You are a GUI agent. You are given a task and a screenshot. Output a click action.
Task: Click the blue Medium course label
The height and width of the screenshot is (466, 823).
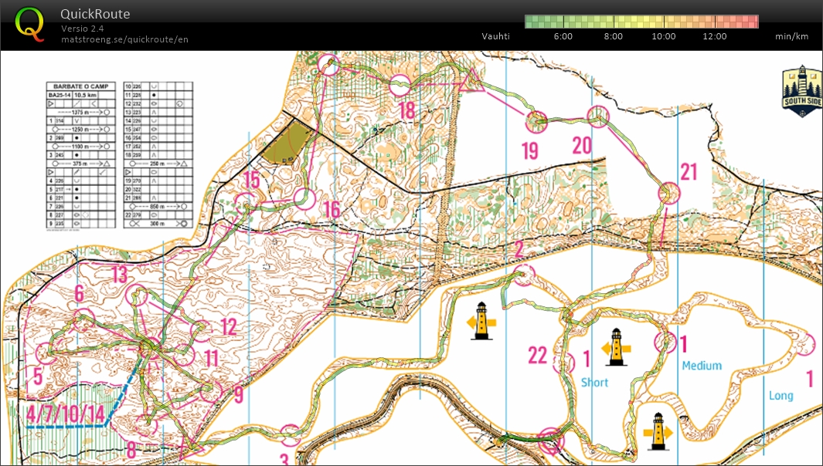(x=701, y=366)
